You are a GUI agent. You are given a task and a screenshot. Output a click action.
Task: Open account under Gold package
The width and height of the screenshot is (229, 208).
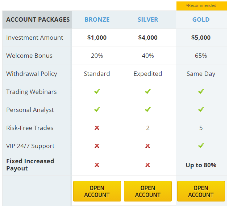(201, 191)
